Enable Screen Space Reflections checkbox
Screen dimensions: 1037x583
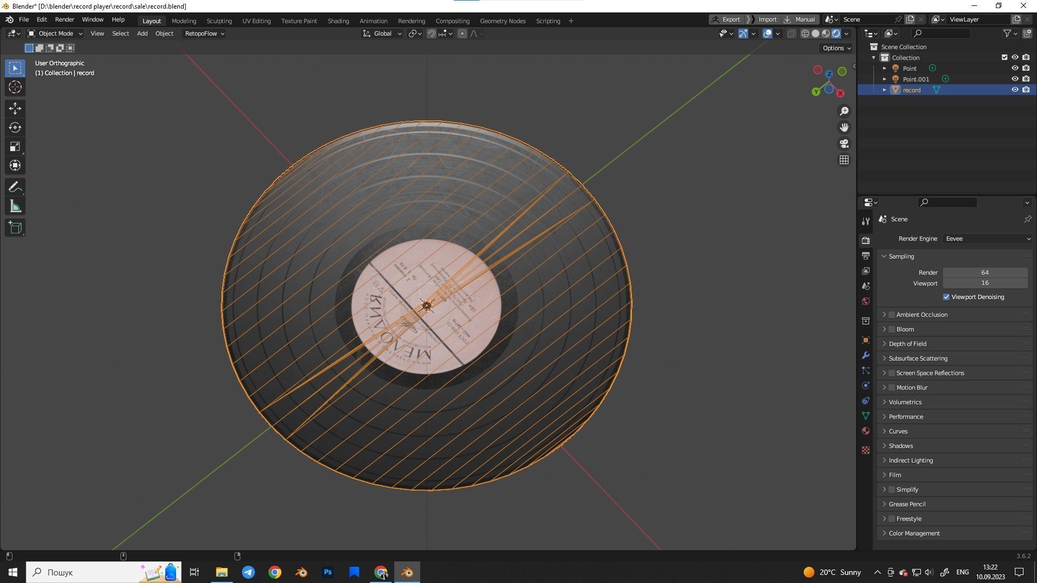(892, 373)
